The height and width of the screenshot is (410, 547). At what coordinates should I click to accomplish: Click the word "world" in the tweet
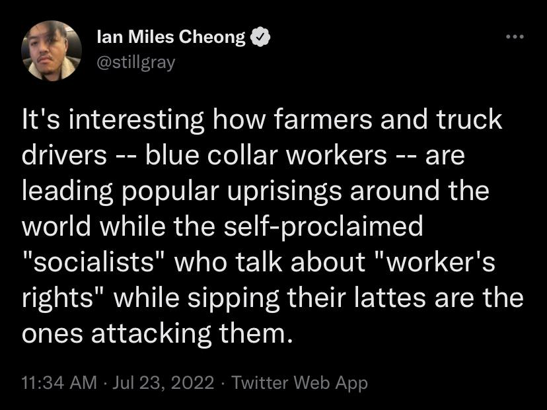tap(55, 226)
